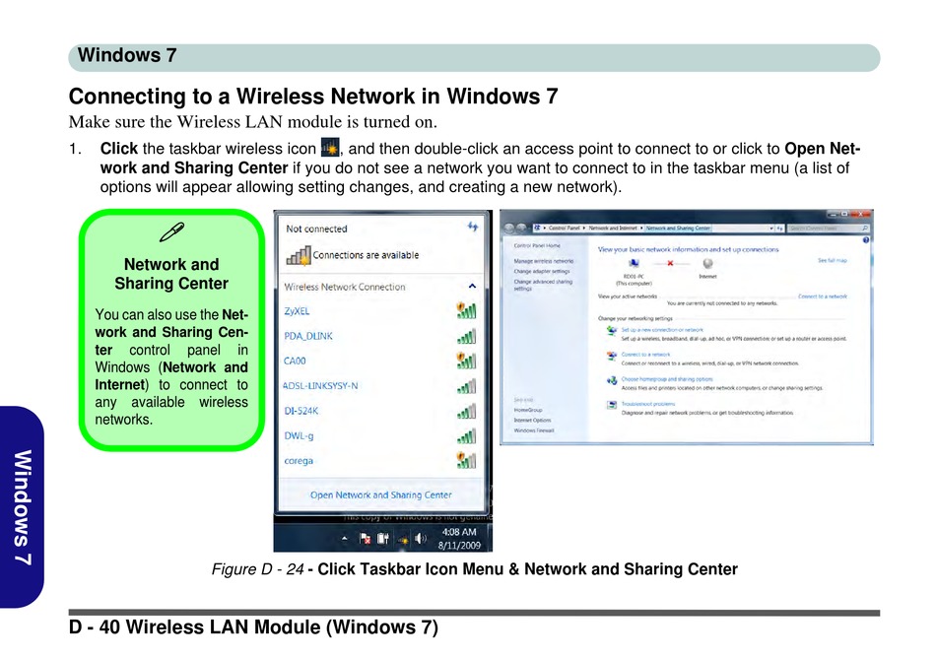This screenshot has width=936, height=658.
Task: Click the See full map link
Action: click(x=833, y=261)
